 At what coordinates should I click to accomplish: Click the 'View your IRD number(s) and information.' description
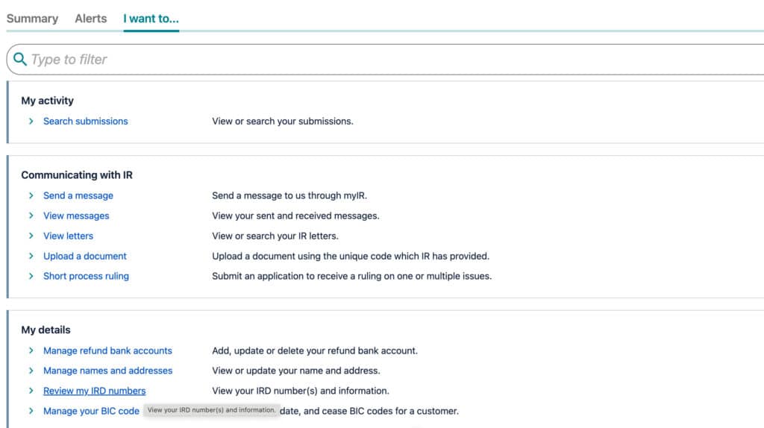[x=301, y=391]
